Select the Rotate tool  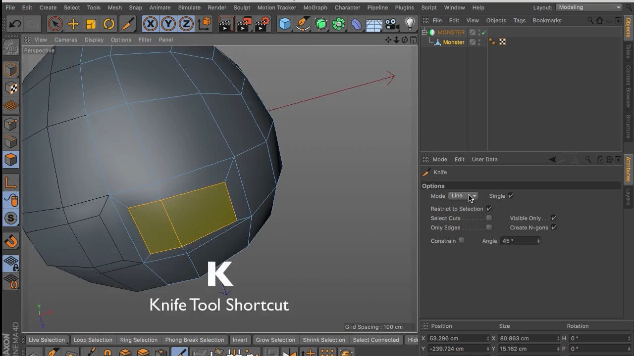(x=109, y=23)
